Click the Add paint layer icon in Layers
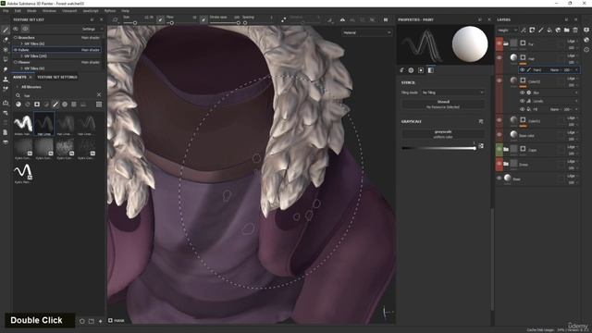Viewport: 592px width, 333px height. [540, 30]
